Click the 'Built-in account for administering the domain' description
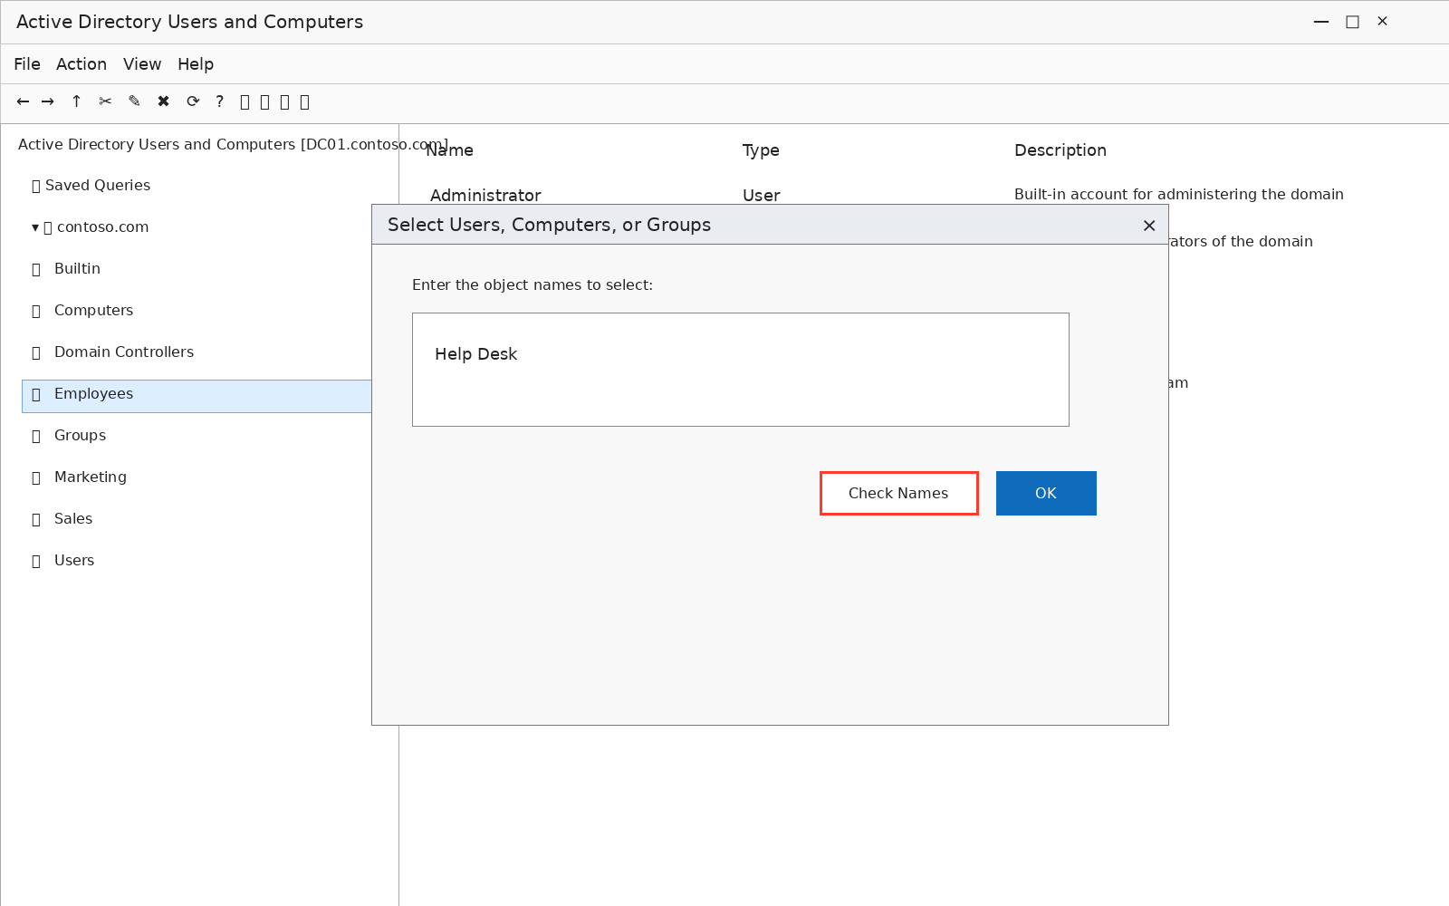The image size is (1449, 906). [x=1179, y=195]
